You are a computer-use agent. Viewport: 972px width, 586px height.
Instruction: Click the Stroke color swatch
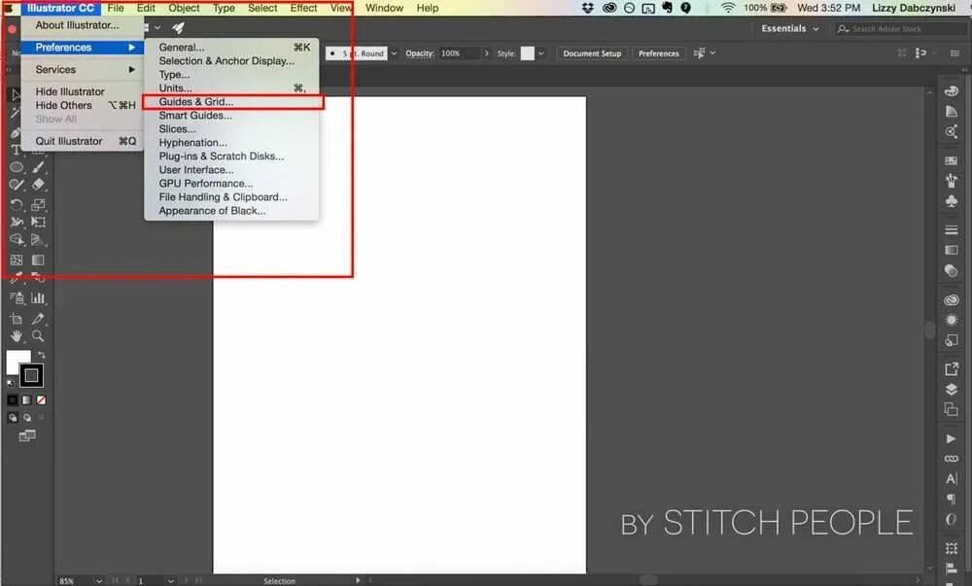click(x=31, y=375)
